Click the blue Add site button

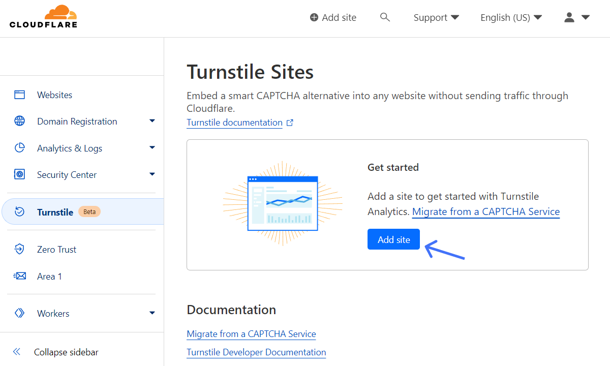coord(393,239)
